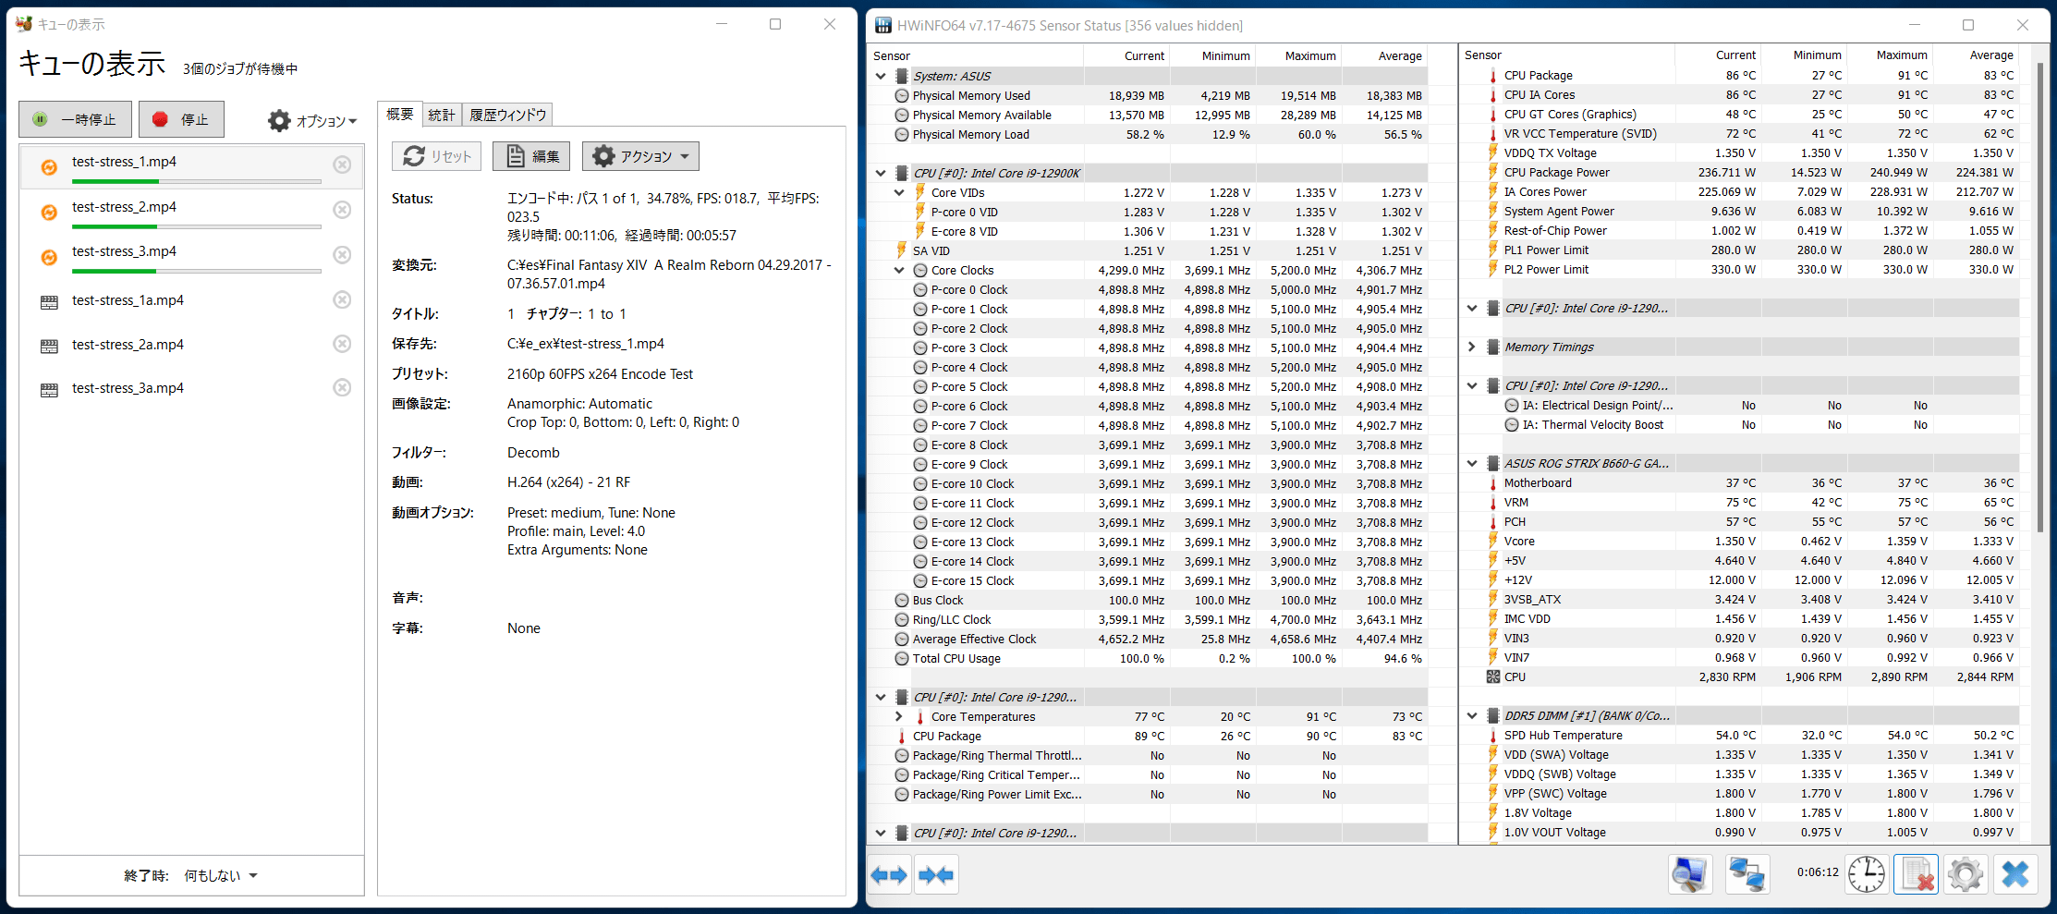Viewport: 2057px width, 914px height.
Task: Select the test-stress_2a.mp4 queue item
Action: click(191, 345)
